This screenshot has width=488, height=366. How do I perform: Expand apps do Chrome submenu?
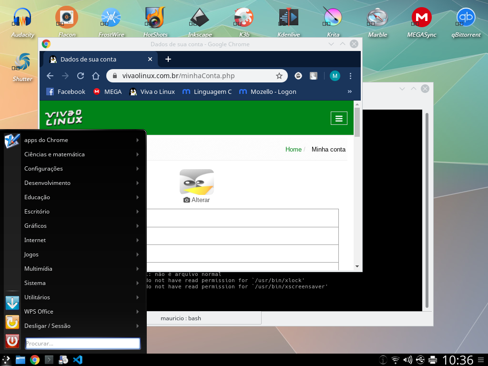(81, 140)
